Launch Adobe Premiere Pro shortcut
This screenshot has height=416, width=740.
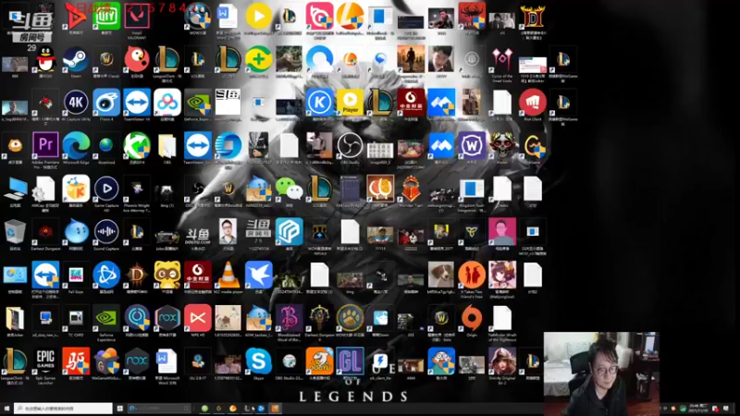(45, 145)
